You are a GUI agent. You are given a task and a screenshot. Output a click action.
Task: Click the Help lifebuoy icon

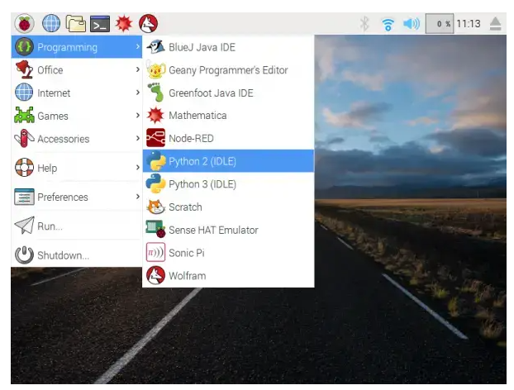(24, 167)
